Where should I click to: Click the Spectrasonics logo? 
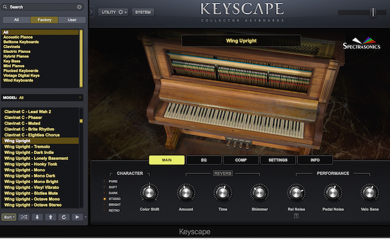(361, 43)
